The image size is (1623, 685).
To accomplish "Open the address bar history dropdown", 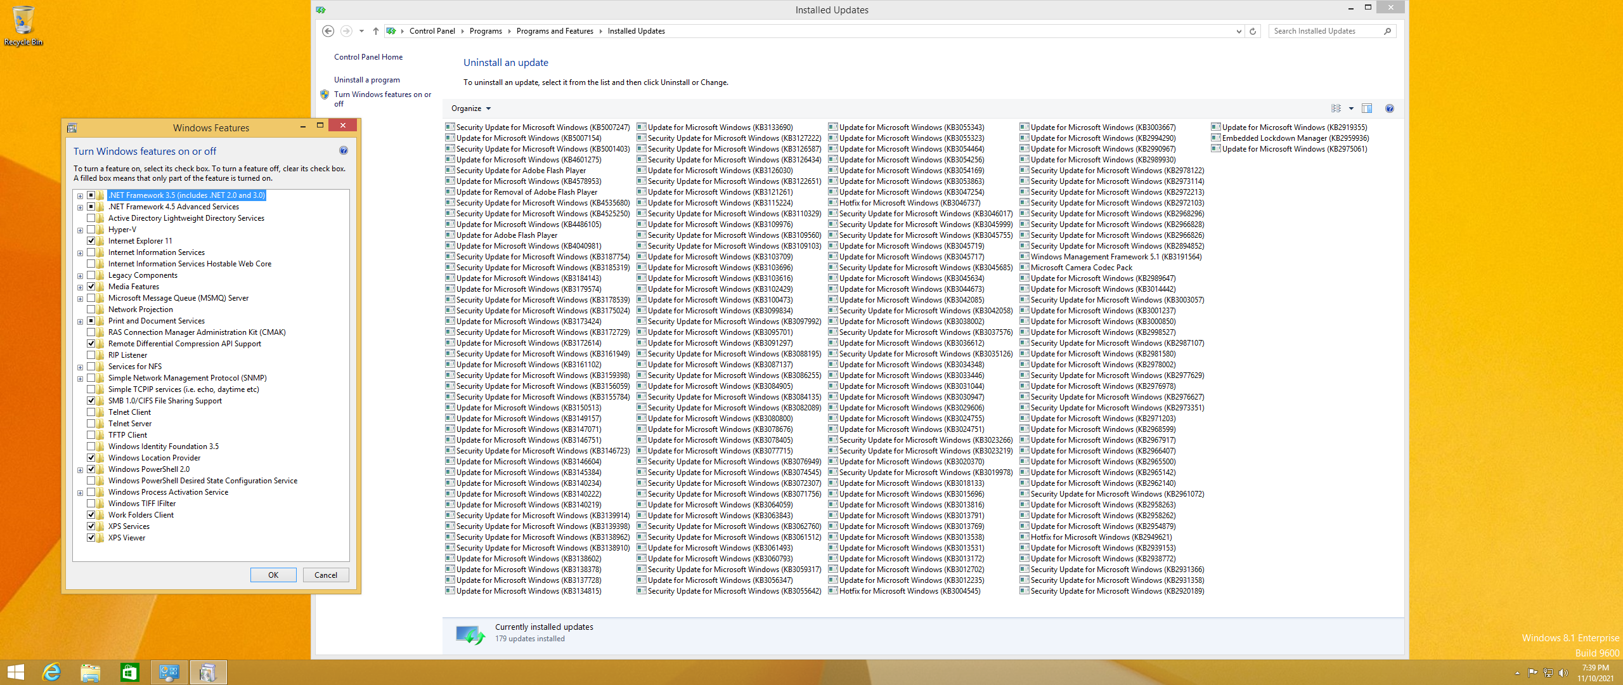I will point(1239,31).
